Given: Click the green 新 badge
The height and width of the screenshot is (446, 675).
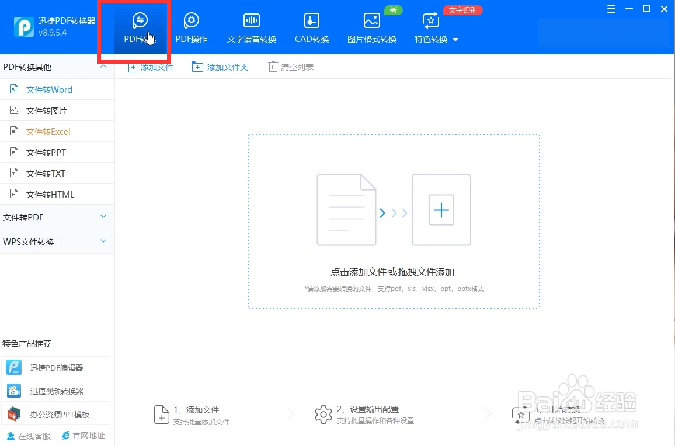Looking at the screenshot, I should 393,10.
